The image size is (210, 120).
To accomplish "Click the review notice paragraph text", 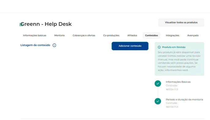I will [x=179, y=61].
